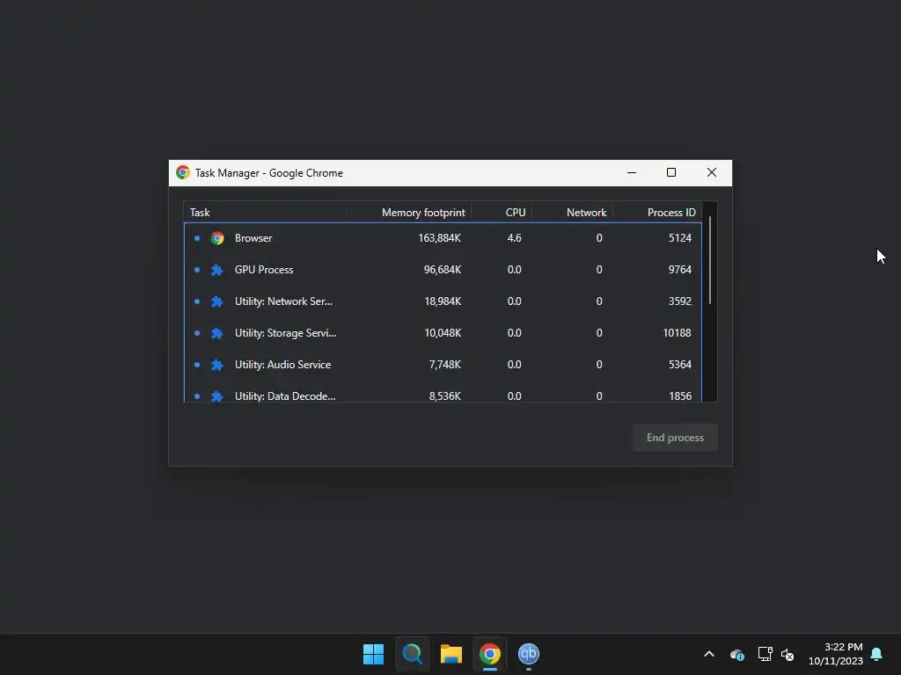Show hidden system tray icons
This screenshot has width=901, height=675.
[x=709, y=654]
